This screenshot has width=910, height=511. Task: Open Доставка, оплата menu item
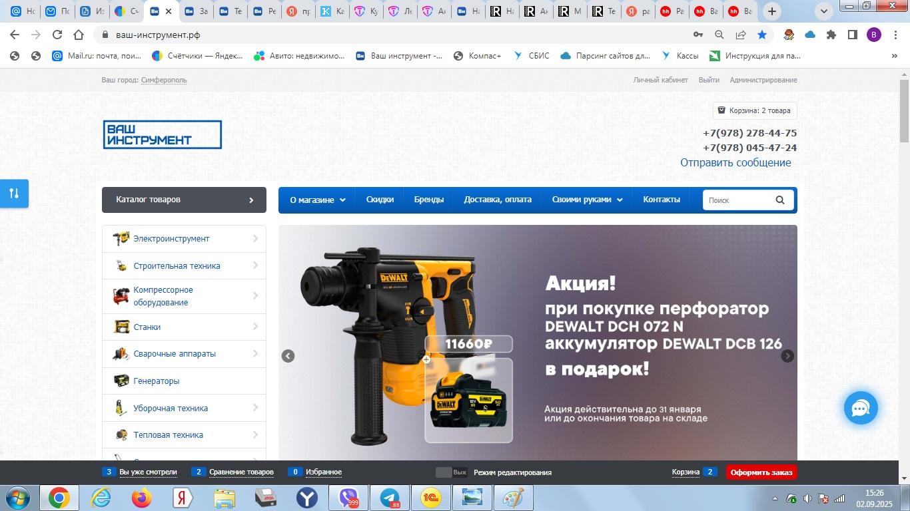click(498, 200)
